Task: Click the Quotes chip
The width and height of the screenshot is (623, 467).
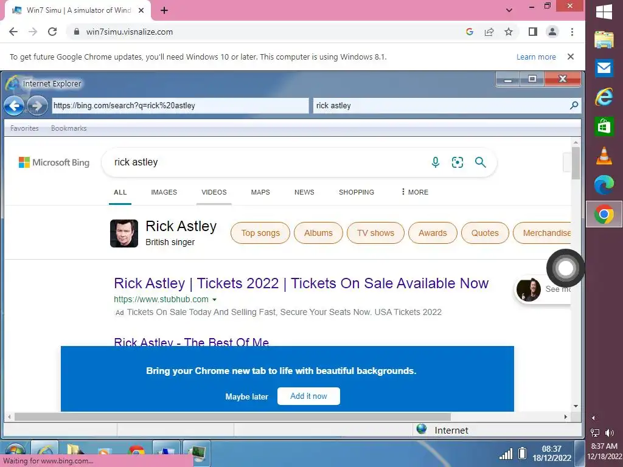Action: (485, 233)
